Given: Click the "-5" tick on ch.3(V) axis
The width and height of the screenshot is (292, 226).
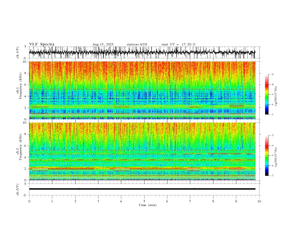Looking at the screenshot, I should [x=25, y=195].
